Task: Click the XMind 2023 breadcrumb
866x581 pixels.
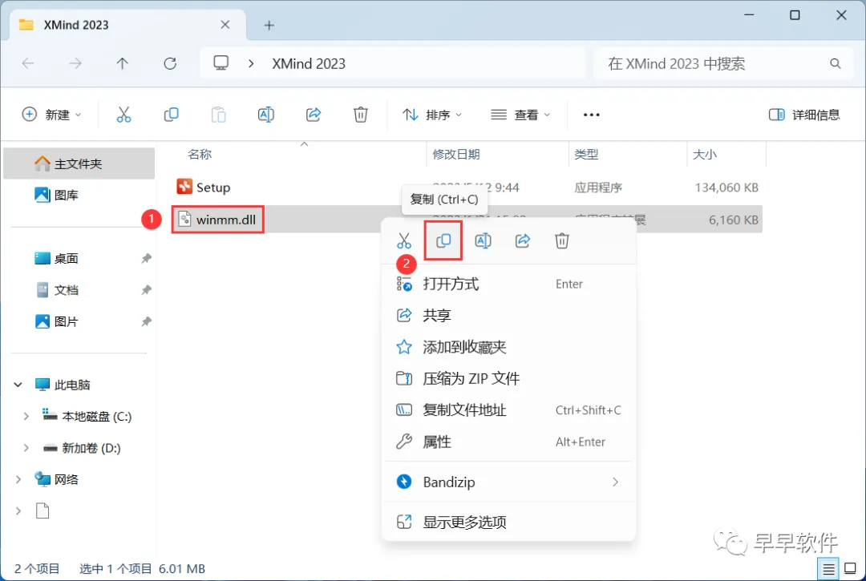Action: [x=309, y=63]
